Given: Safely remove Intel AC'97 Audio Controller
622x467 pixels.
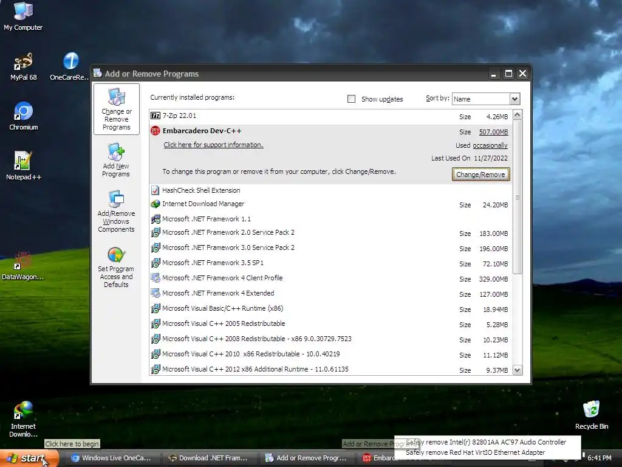Looking at the screenshot, I should click(x=486, y=442).
